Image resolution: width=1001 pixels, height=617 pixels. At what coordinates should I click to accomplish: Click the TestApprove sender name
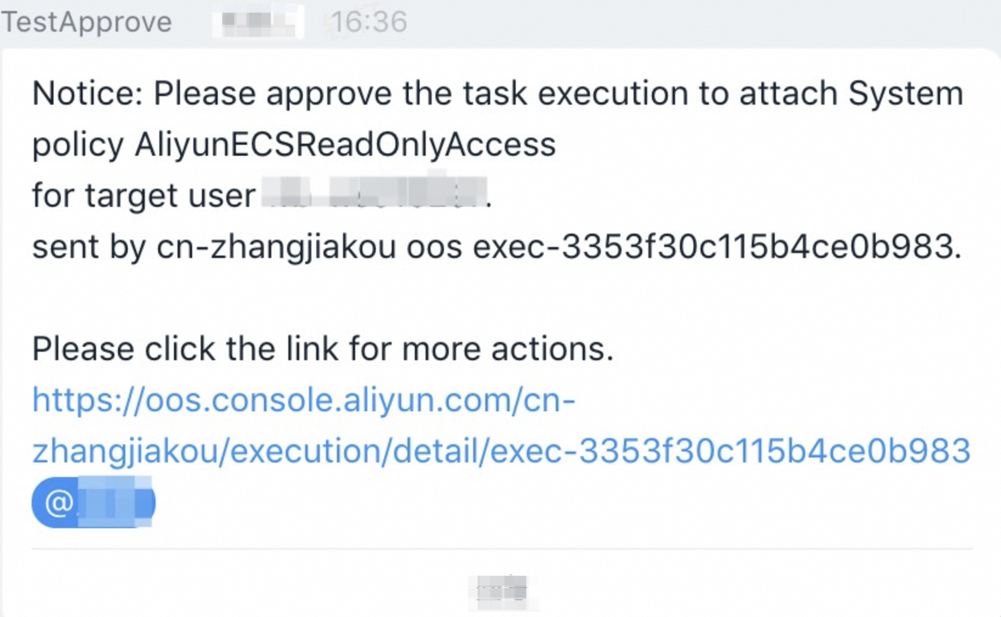point(86,23)
